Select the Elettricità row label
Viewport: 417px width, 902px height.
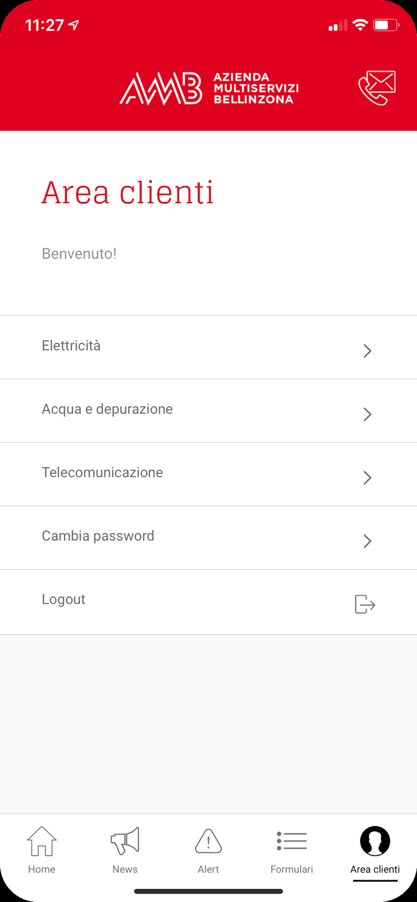coord(71,346)
